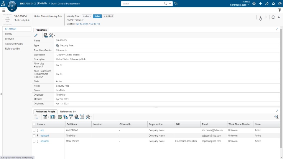Click the share arrow icon
Screen dimensions: 283x159
[267, 4]
